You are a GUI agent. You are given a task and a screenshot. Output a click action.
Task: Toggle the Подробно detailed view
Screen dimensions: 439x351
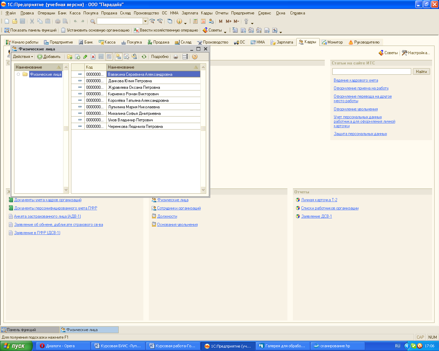(x=160, y=57)
